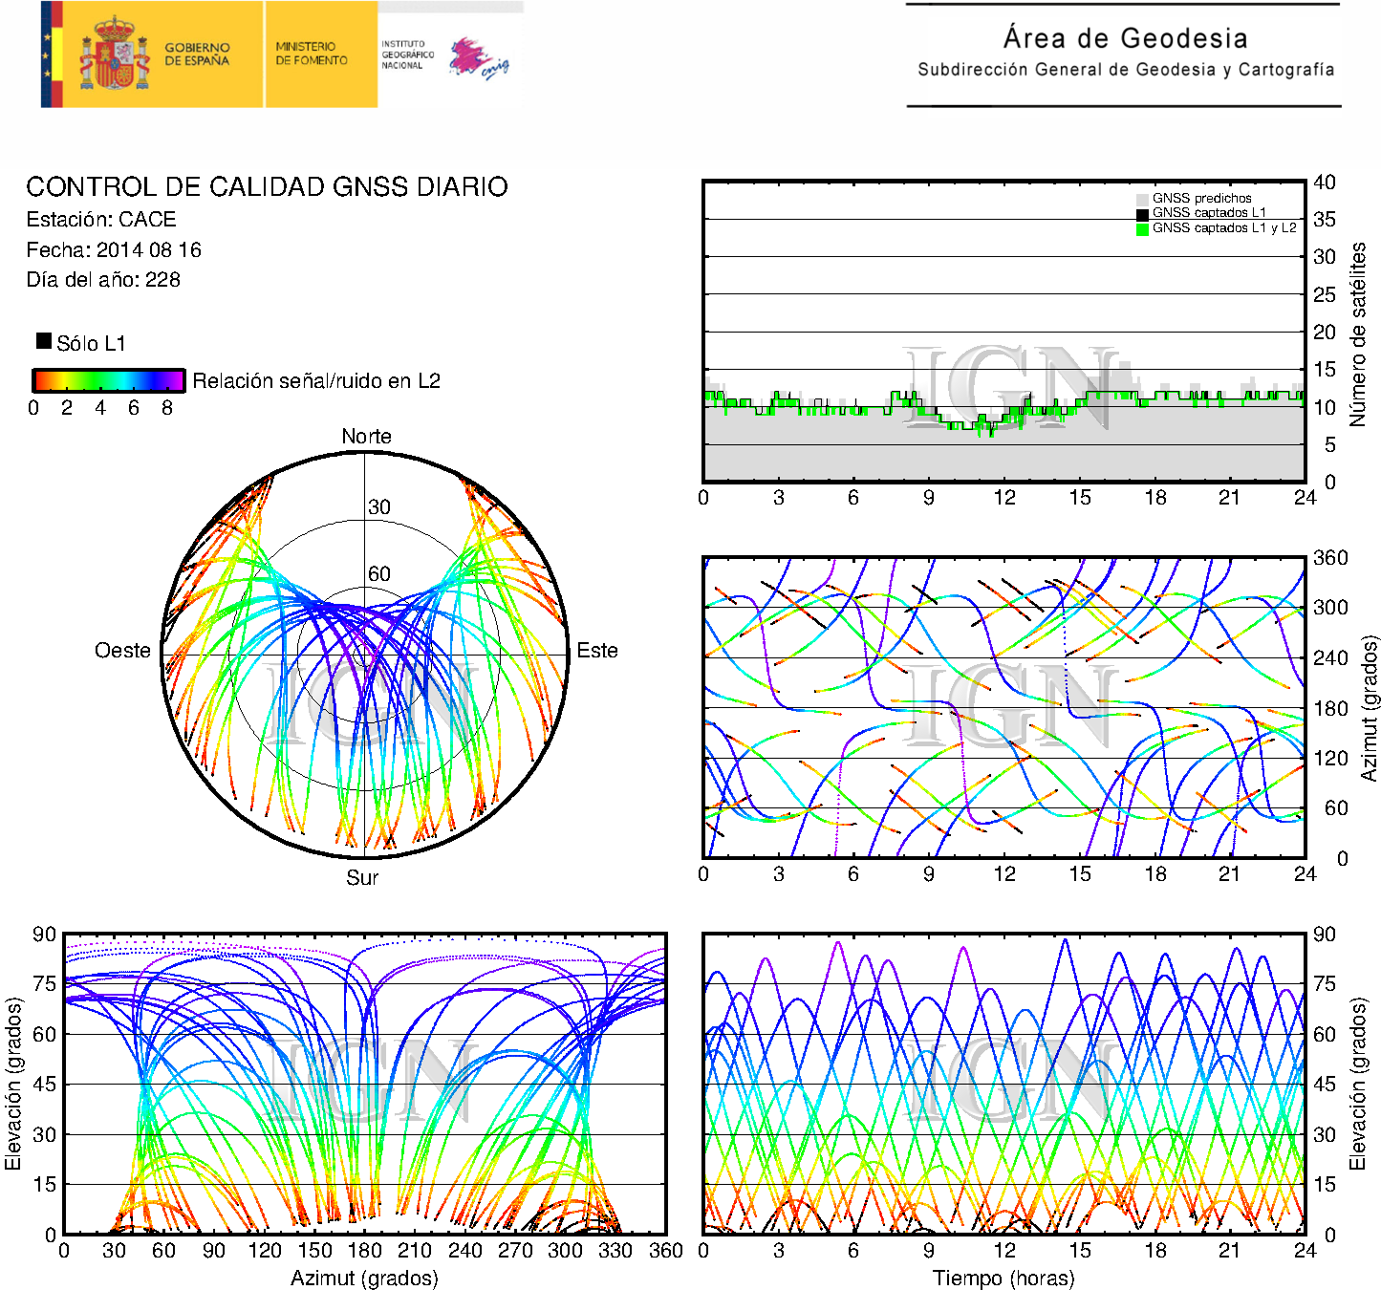Click the signal/noise L2 rainbow color bar

pyautogui.click(x=109, y=380)
